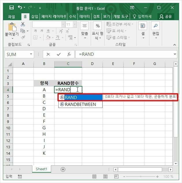Open Customize Quick Access Toolbar dropdown
Viewport: 182px width, 183px height.
coord(40,8)
